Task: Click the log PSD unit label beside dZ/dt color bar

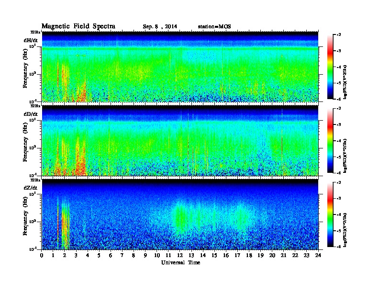Action: [x=346, y=230]
